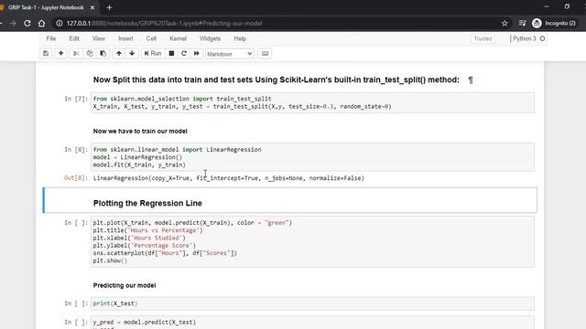This screenshot has height=329, width=586.
Task: Insert a cell below with plus icon
Action: [x=60, y=54]
